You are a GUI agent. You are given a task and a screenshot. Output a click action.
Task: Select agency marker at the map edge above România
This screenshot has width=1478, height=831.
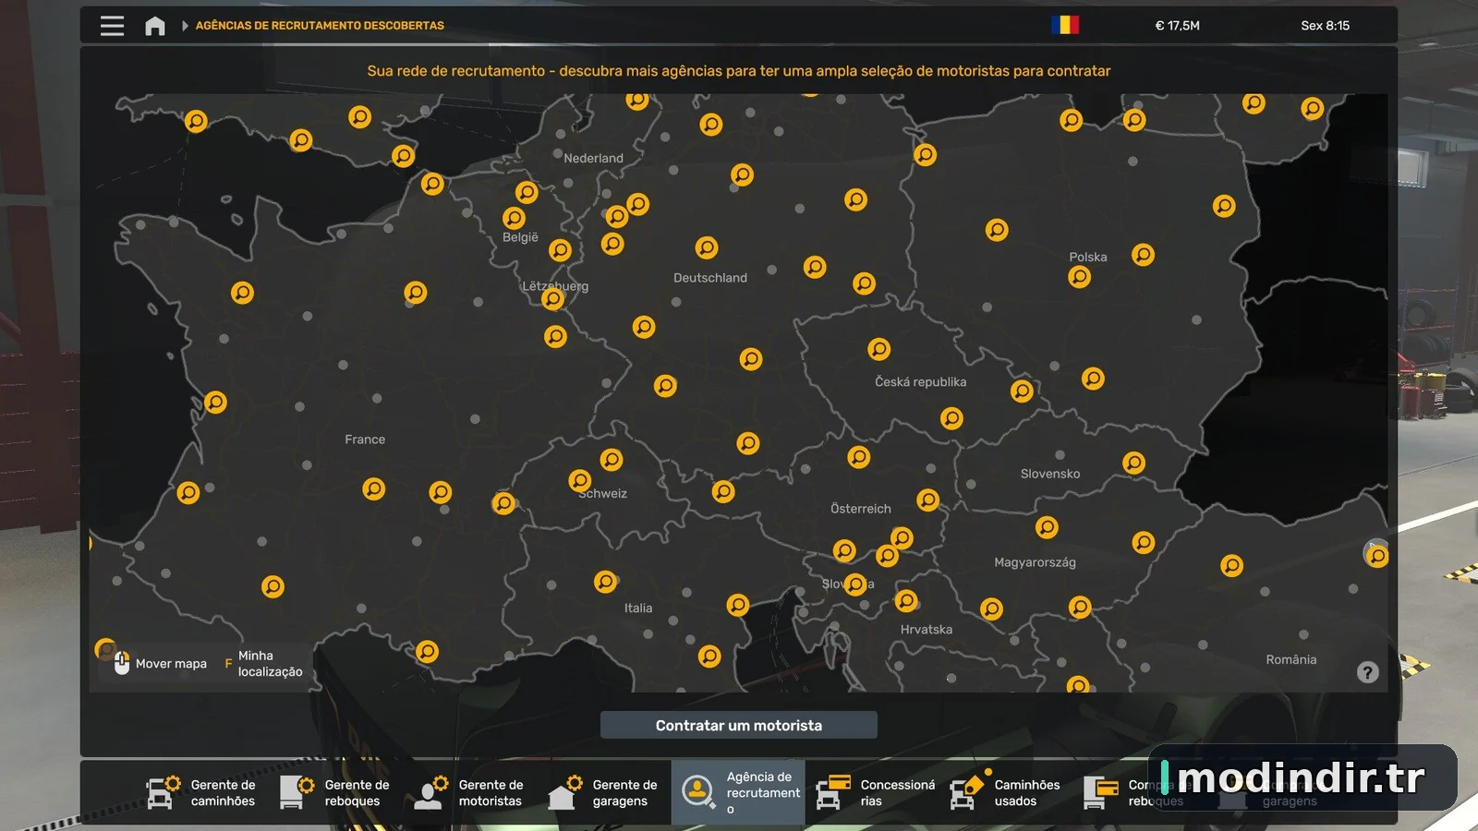pos(1377,556)
